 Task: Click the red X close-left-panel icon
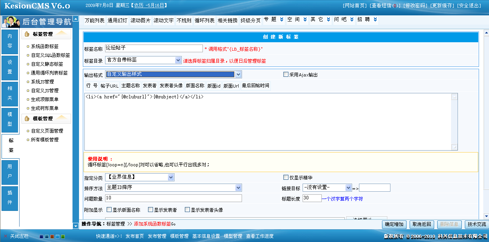click(x=5, y=236)
